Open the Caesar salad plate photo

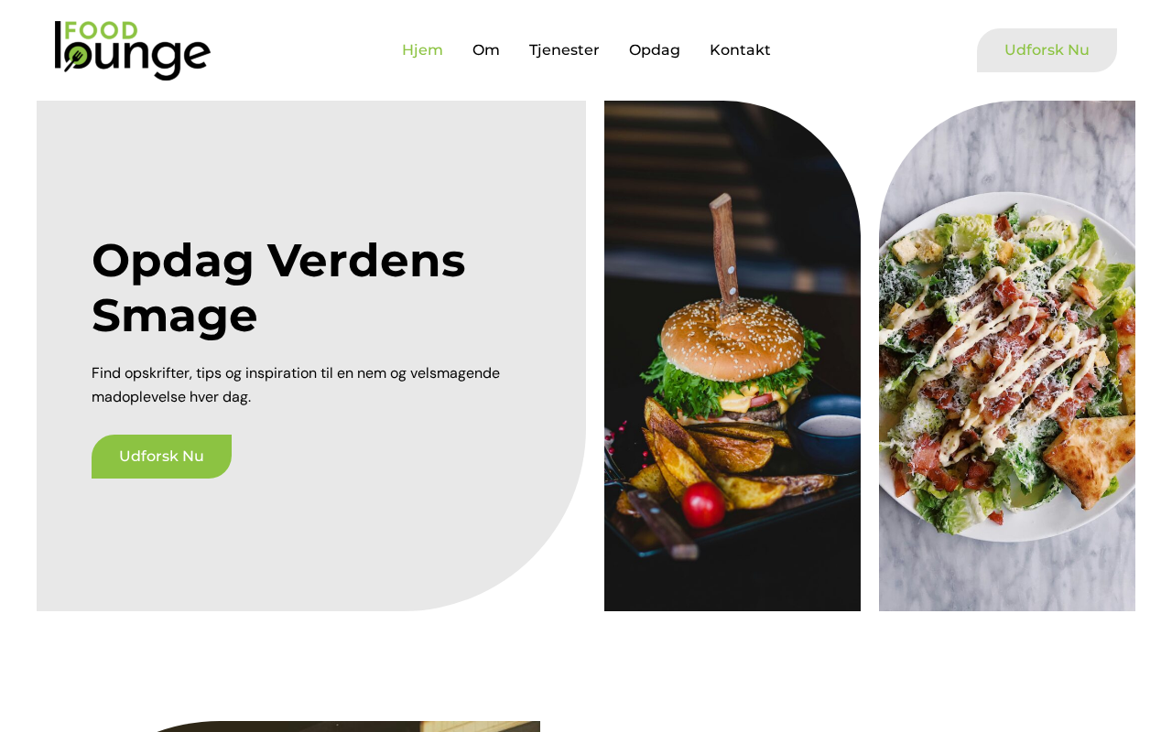(x=1007, y=356)
